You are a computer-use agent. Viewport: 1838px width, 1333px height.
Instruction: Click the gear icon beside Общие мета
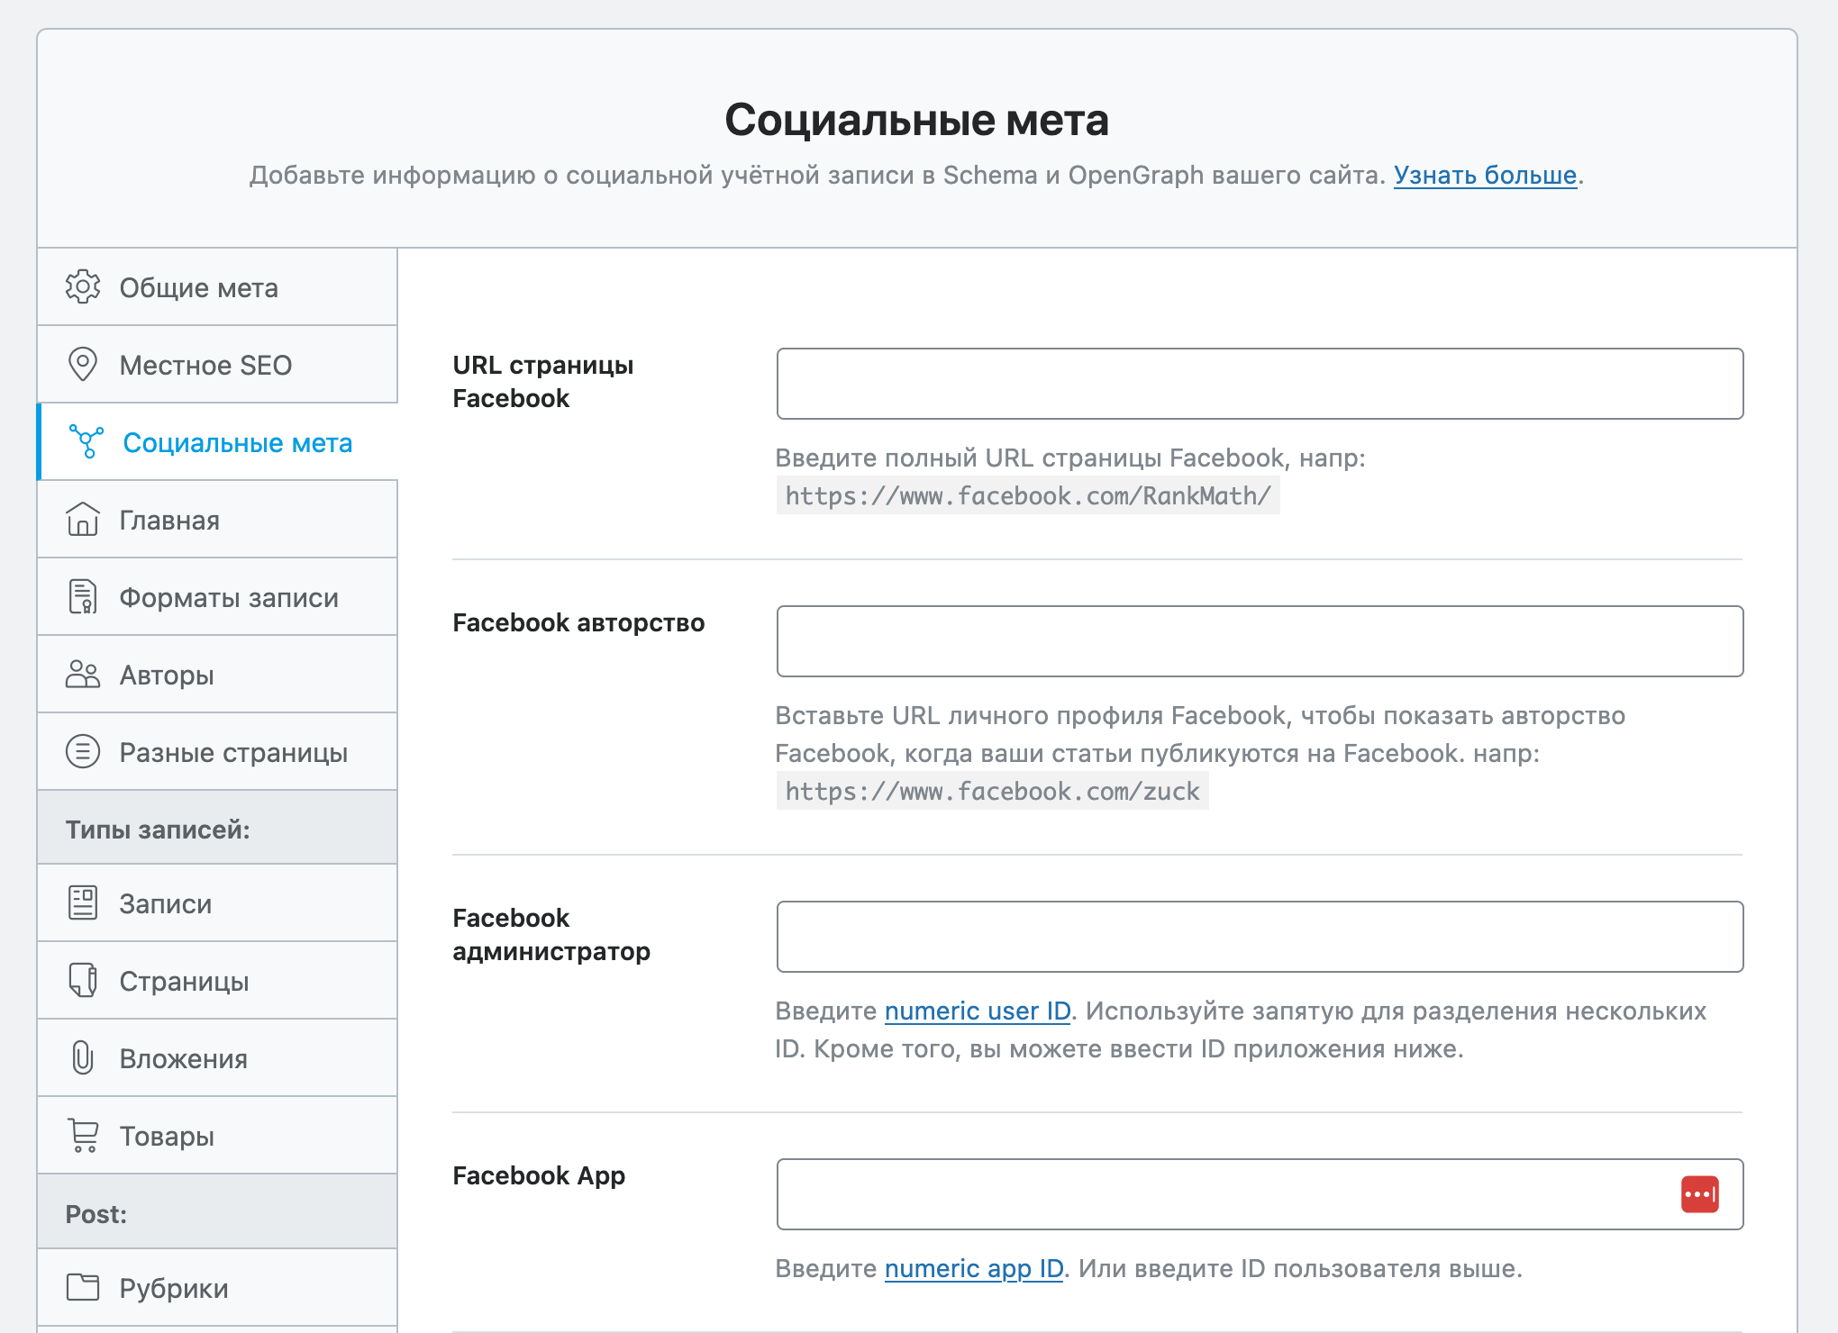83,286
